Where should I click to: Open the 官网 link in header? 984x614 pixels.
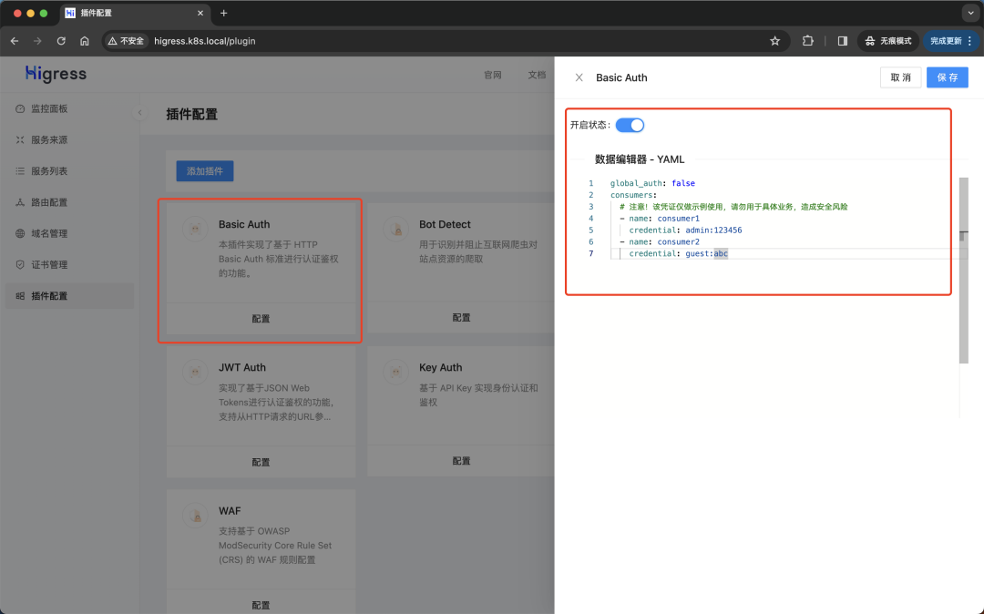pyautogui.click(x=493, y=75)
